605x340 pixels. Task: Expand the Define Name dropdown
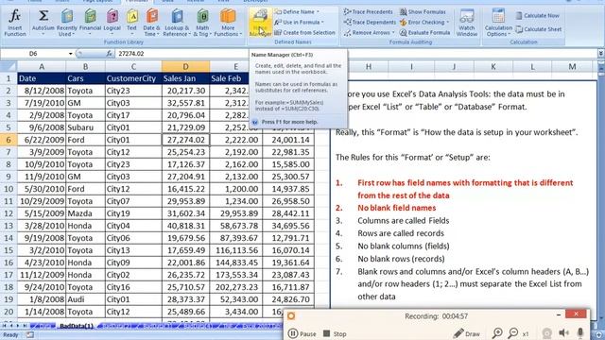(318, 12)
